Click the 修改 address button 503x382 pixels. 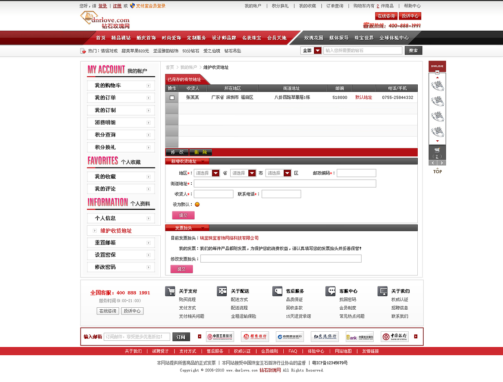177,152
